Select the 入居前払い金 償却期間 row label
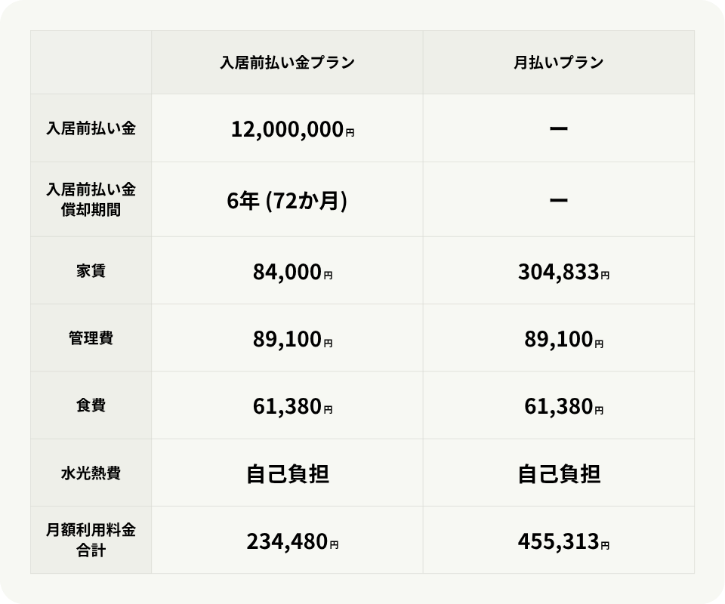 pos(91,199)
